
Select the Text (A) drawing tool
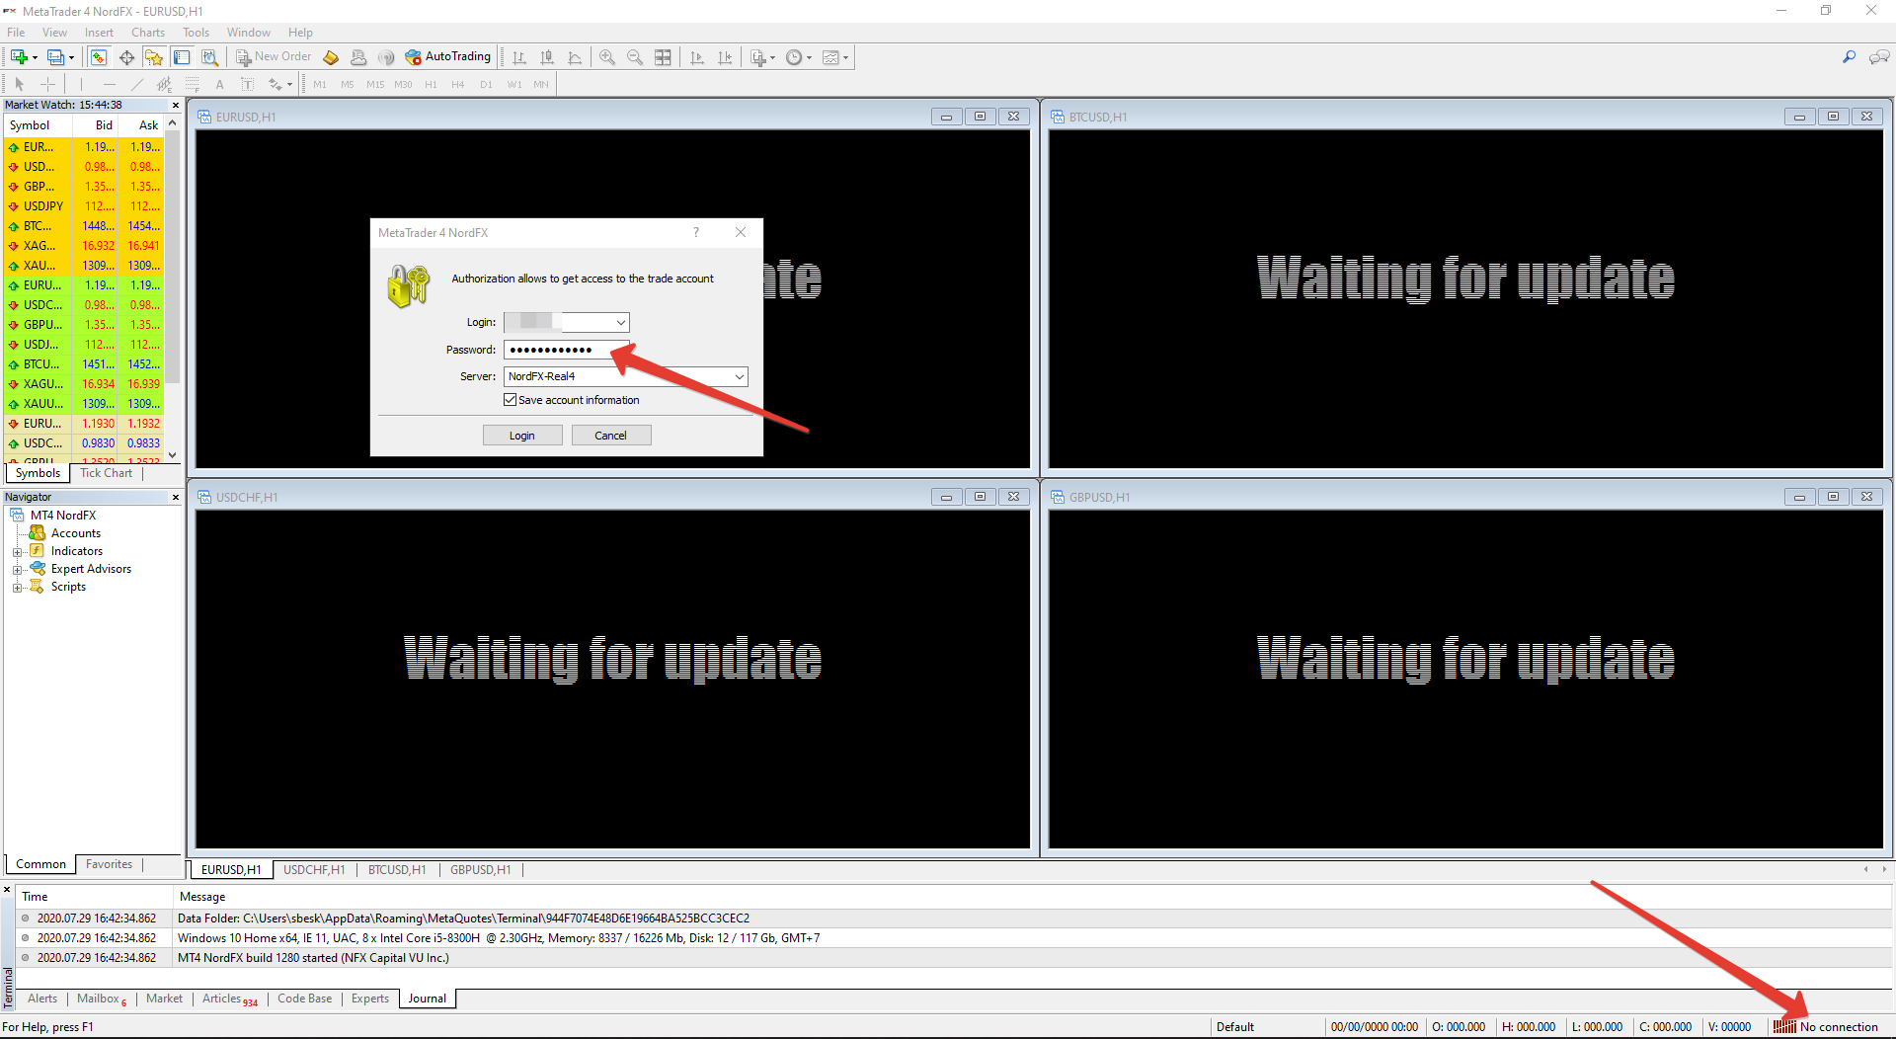[x=219, y=84]
